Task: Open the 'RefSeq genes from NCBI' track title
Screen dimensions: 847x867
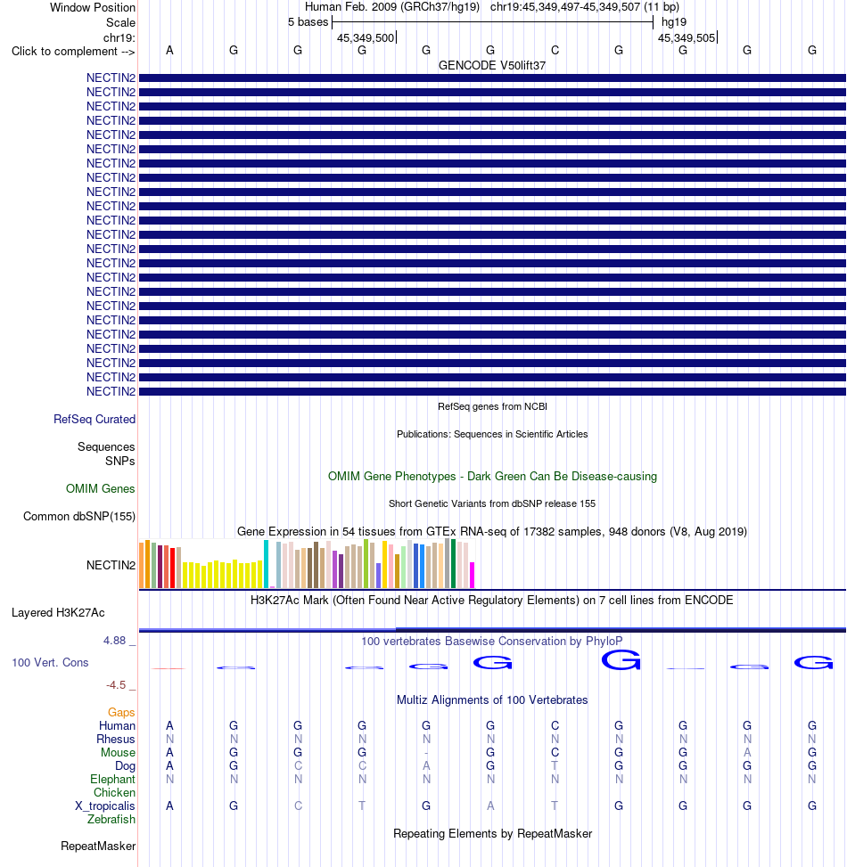Action: click(492, 406)
